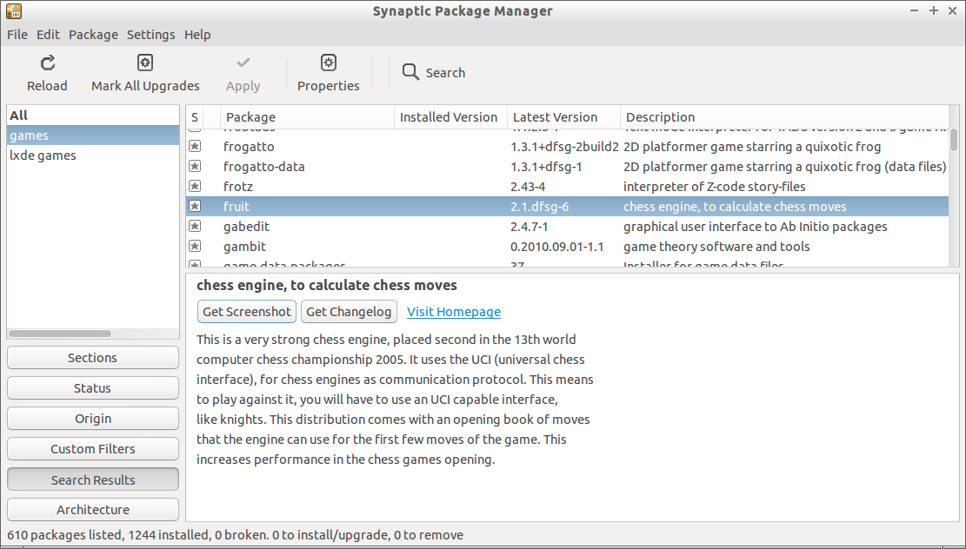This screenshot has height=549, width=966.
Task: Click the Reload toolbar icon
Action: point(48,63)
